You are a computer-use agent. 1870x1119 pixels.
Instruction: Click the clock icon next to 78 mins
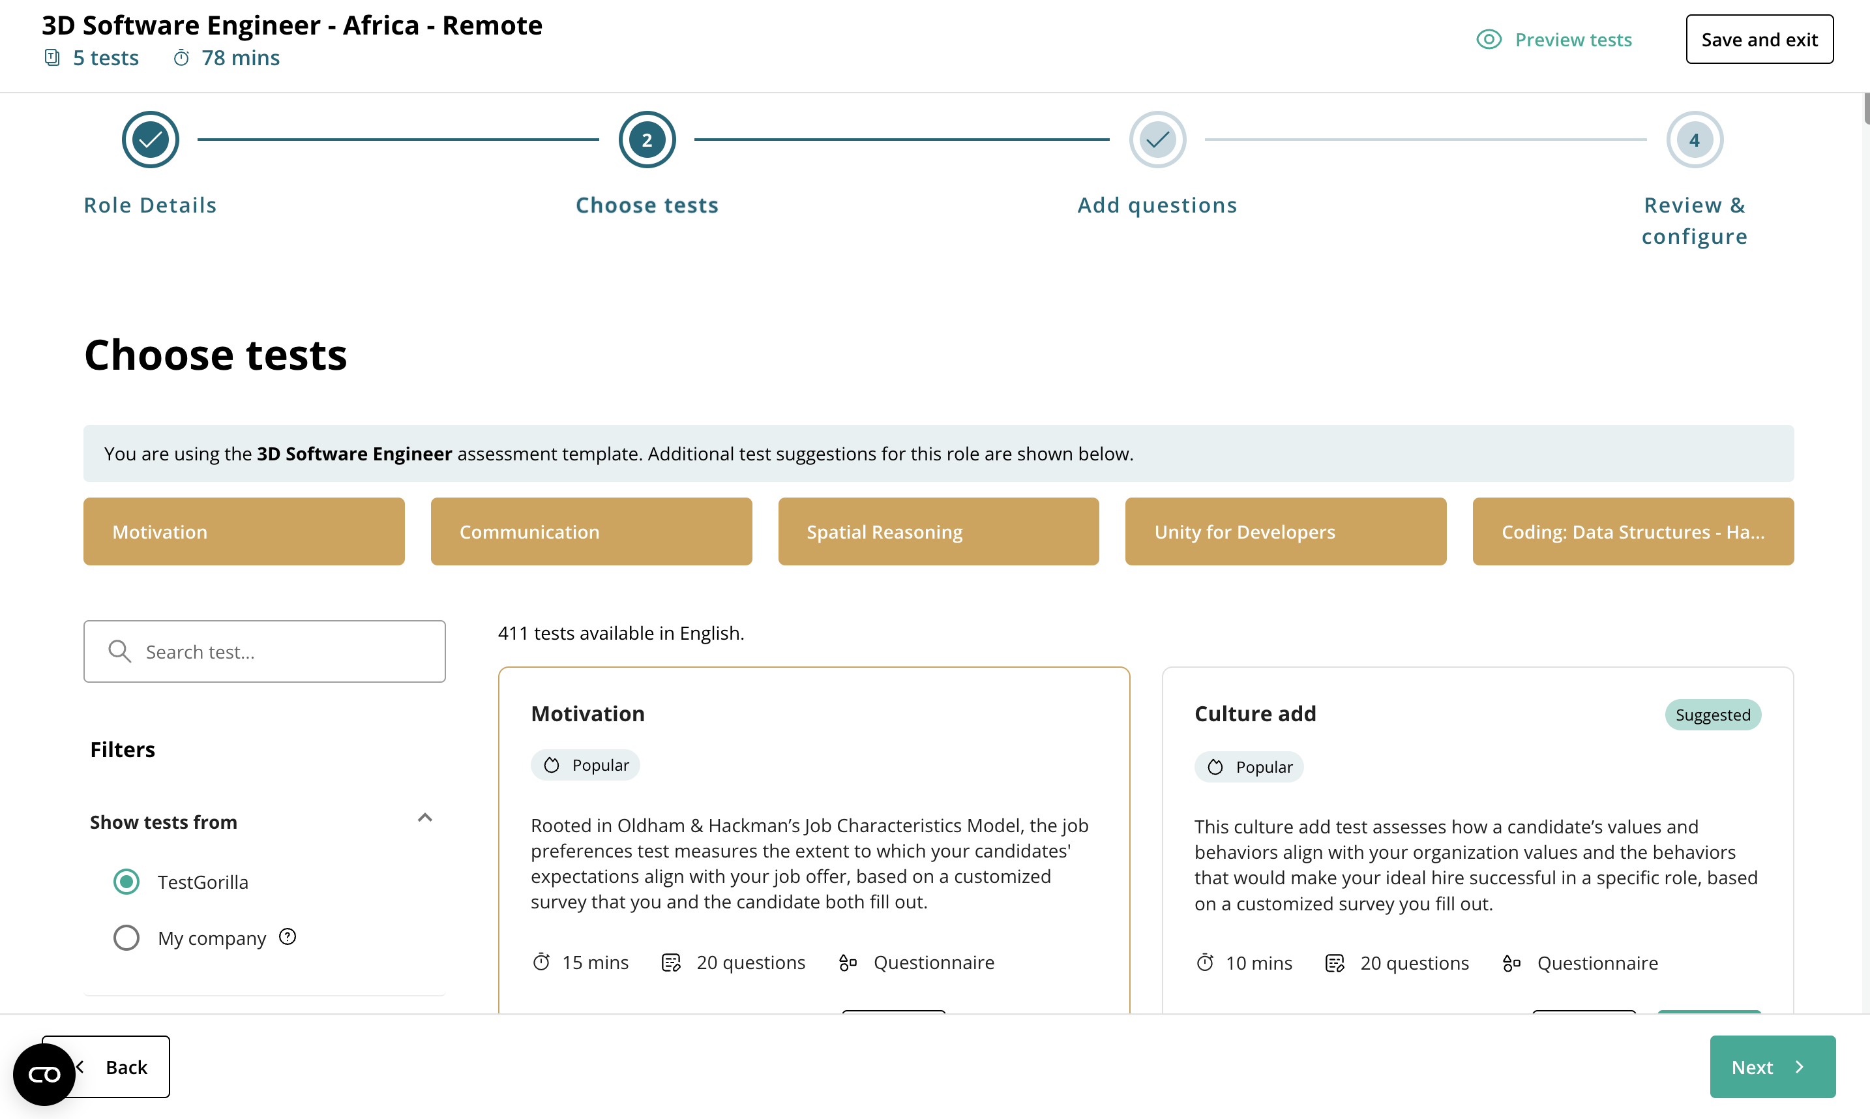click(x=180, y=57)
